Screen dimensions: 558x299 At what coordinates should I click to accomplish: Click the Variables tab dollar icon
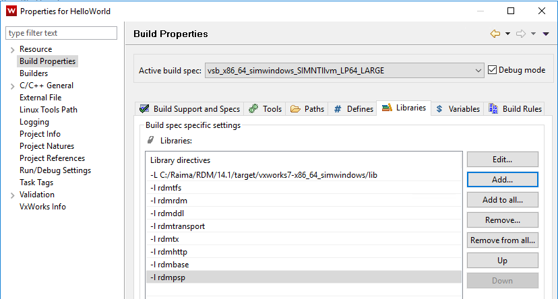439,109
